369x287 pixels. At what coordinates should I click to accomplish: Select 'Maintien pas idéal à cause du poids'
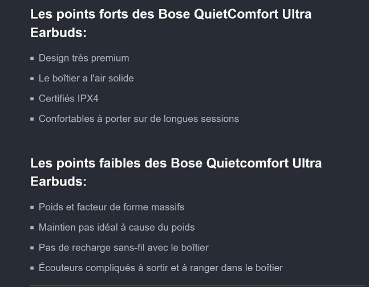pos(116,228)
